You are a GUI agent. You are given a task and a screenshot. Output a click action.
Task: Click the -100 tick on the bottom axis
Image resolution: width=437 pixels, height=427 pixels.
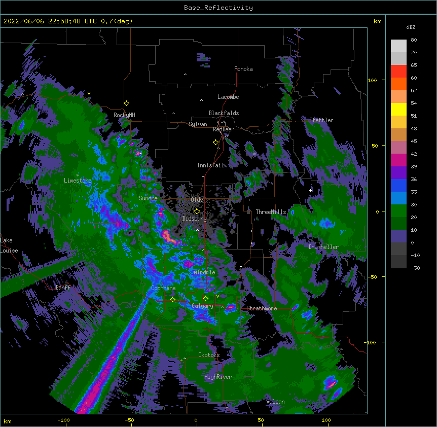pyautogui.click(x=63, y=420)
